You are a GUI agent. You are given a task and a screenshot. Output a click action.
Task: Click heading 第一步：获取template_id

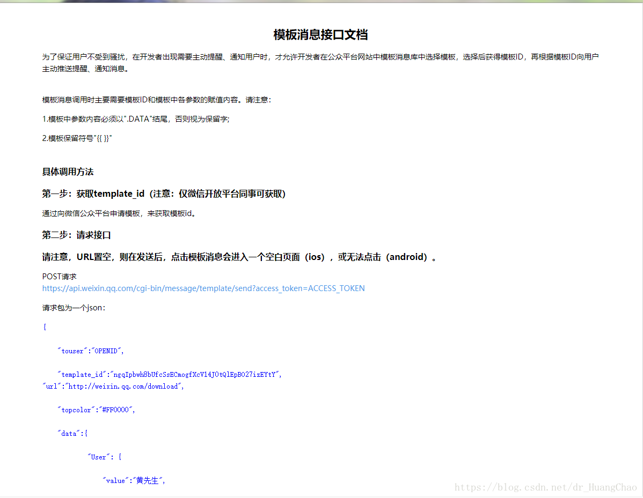point(164,194)
